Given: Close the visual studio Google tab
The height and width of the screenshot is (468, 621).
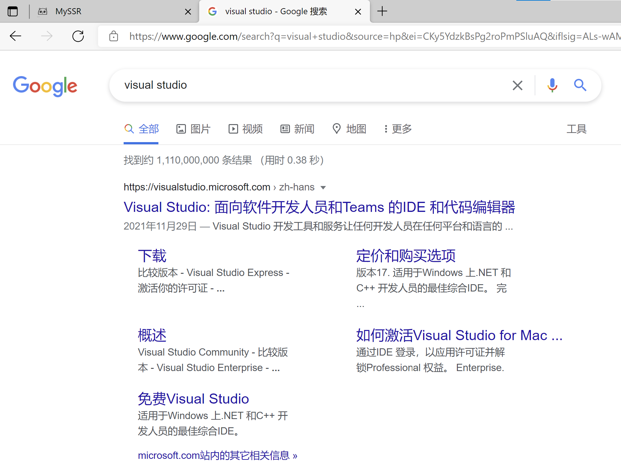Looking at the screenshot, I should click(358, 12).
